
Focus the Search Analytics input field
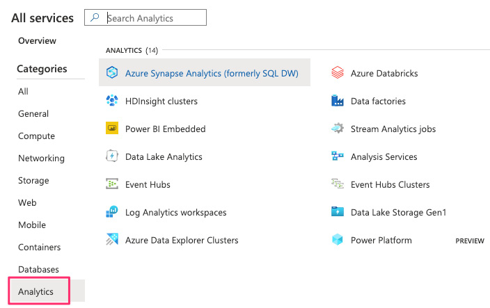[145, 17]
